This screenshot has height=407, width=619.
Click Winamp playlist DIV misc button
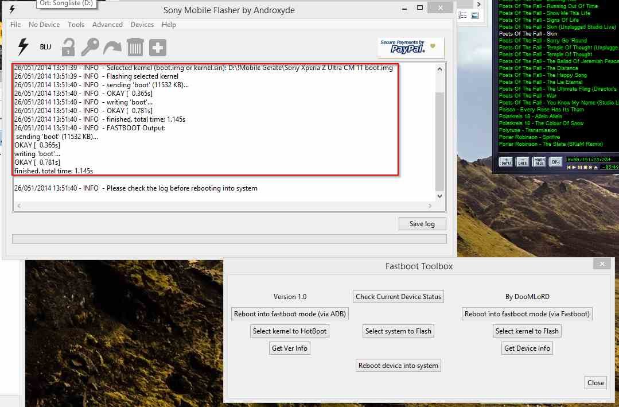556,162
